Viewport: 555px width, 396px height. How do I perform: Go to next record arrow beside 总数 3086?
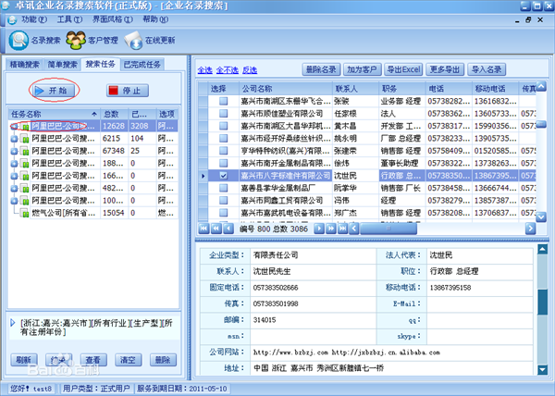coord(319,229)
